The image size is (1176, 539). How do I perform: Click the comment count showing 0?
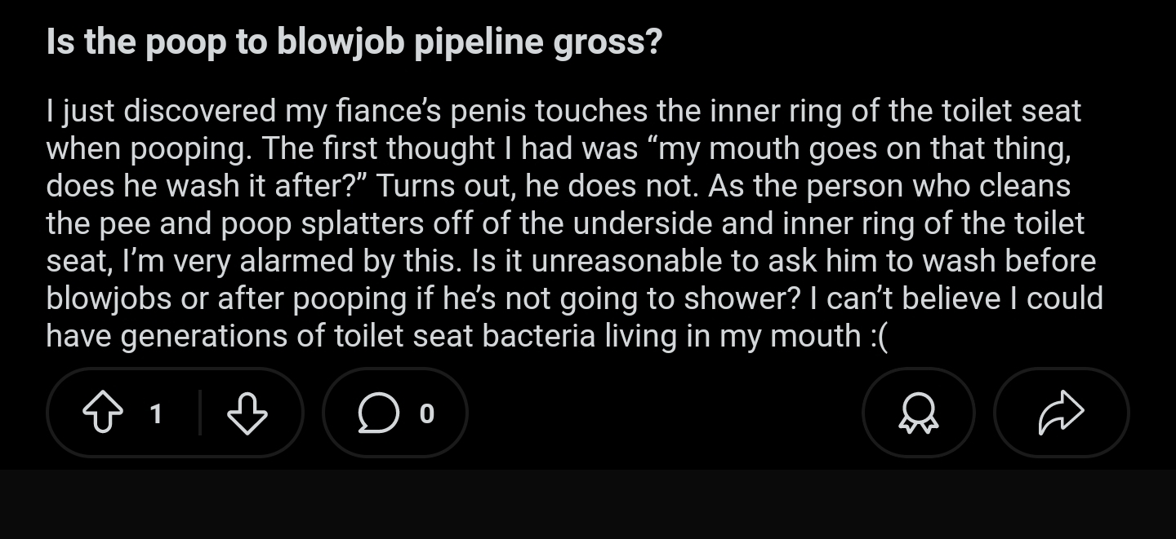point(426,414)
